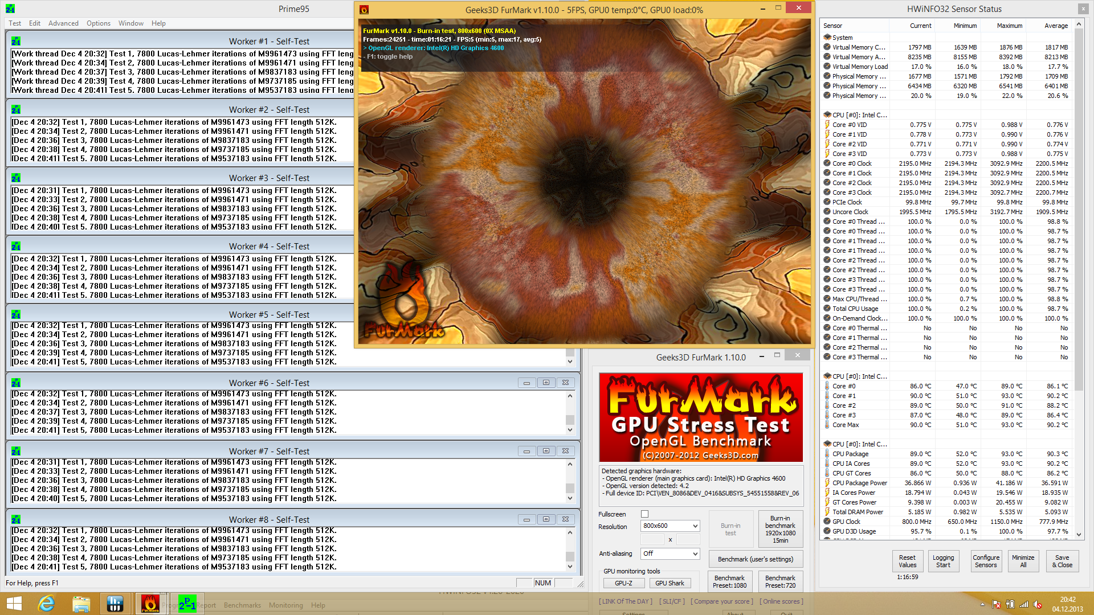The height and width of the screenshot is (615, 1094).
Task: Click the Worker #6 log scroll-up arrow
Action: point(570,395)
